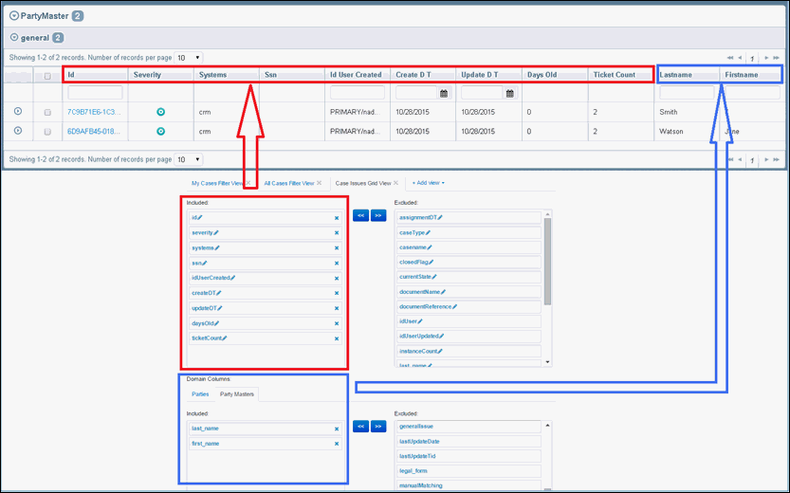Remove the severity column from the Included list

(336, 232)
